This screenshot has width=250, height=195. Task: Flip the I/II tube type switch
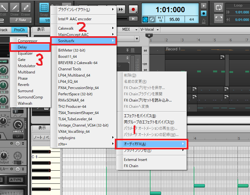click(18, 162)
